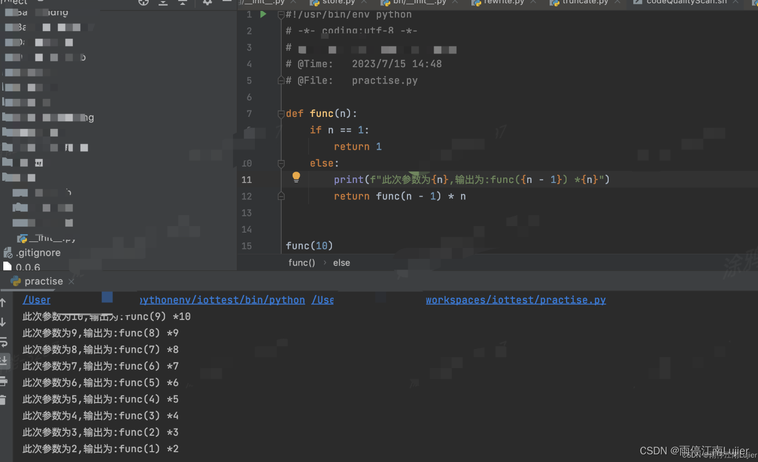Click output line 'func(4) *5'
This screenshot has height=462, width=758.
point(101,399)
